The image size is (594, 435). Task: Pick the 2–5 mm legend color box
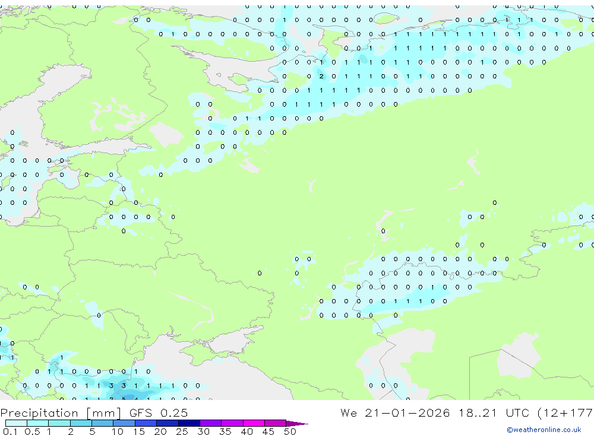(x=81, y=423)
